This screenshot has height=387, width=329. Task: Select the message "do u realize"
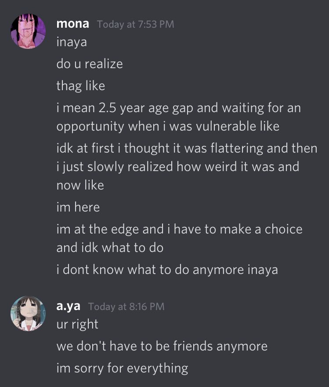pyautogui.click(x=89, y=64)
